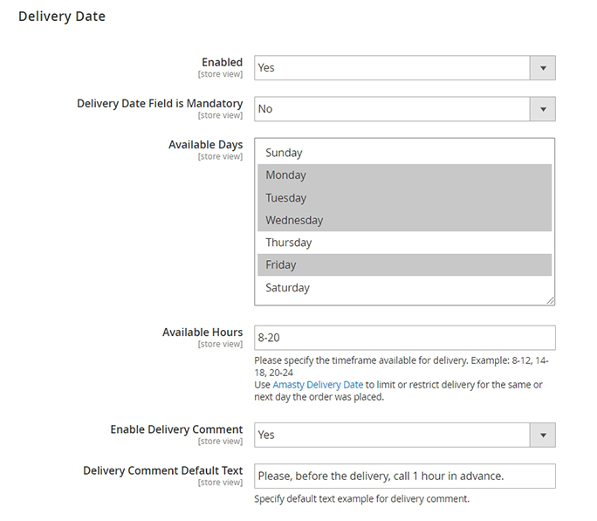Expand the Enable Delivery Comment dropdown
Screen dimensions: 597x521
[x=393, y=435]
